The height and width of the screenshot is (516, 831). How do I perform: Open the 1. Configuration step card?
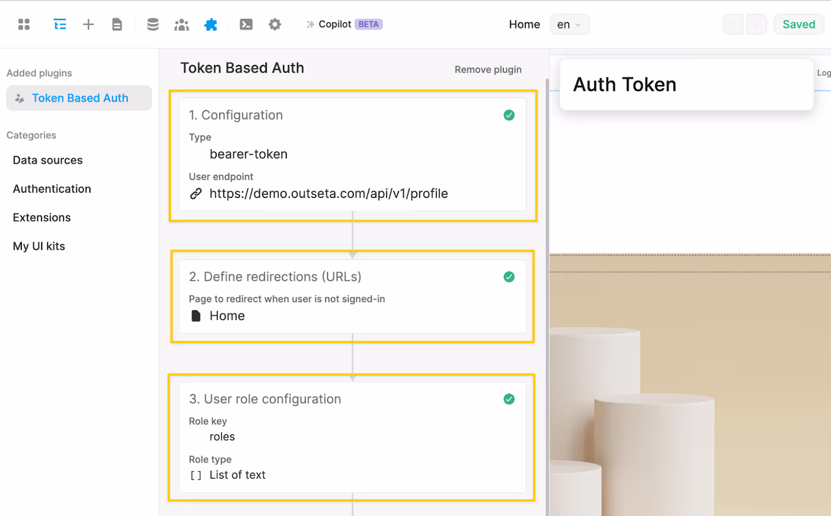pos(353,155)
